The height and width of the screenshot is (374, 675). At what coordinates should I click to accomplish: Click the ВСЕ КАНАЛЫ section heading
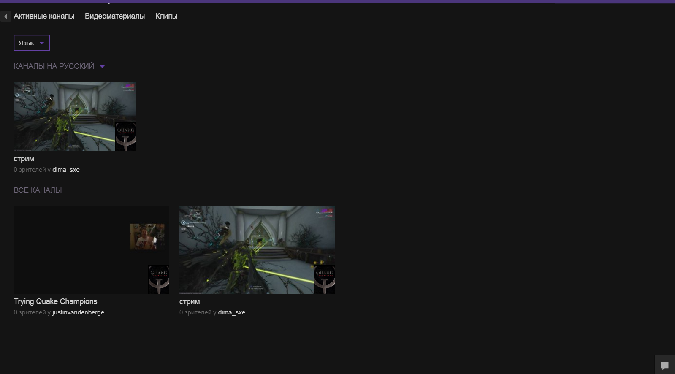[38, 190]
